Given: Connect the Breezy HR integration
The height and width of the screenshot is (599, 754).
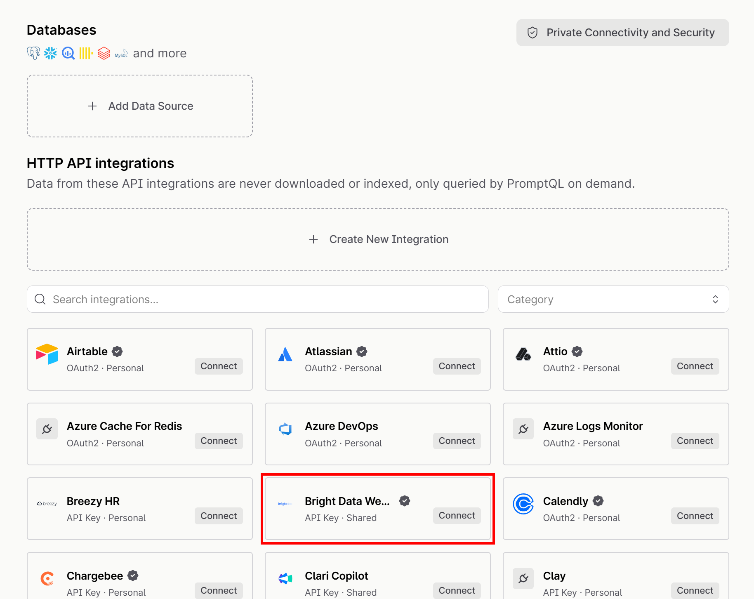Looking at the screenshot, I should point(219,516).
